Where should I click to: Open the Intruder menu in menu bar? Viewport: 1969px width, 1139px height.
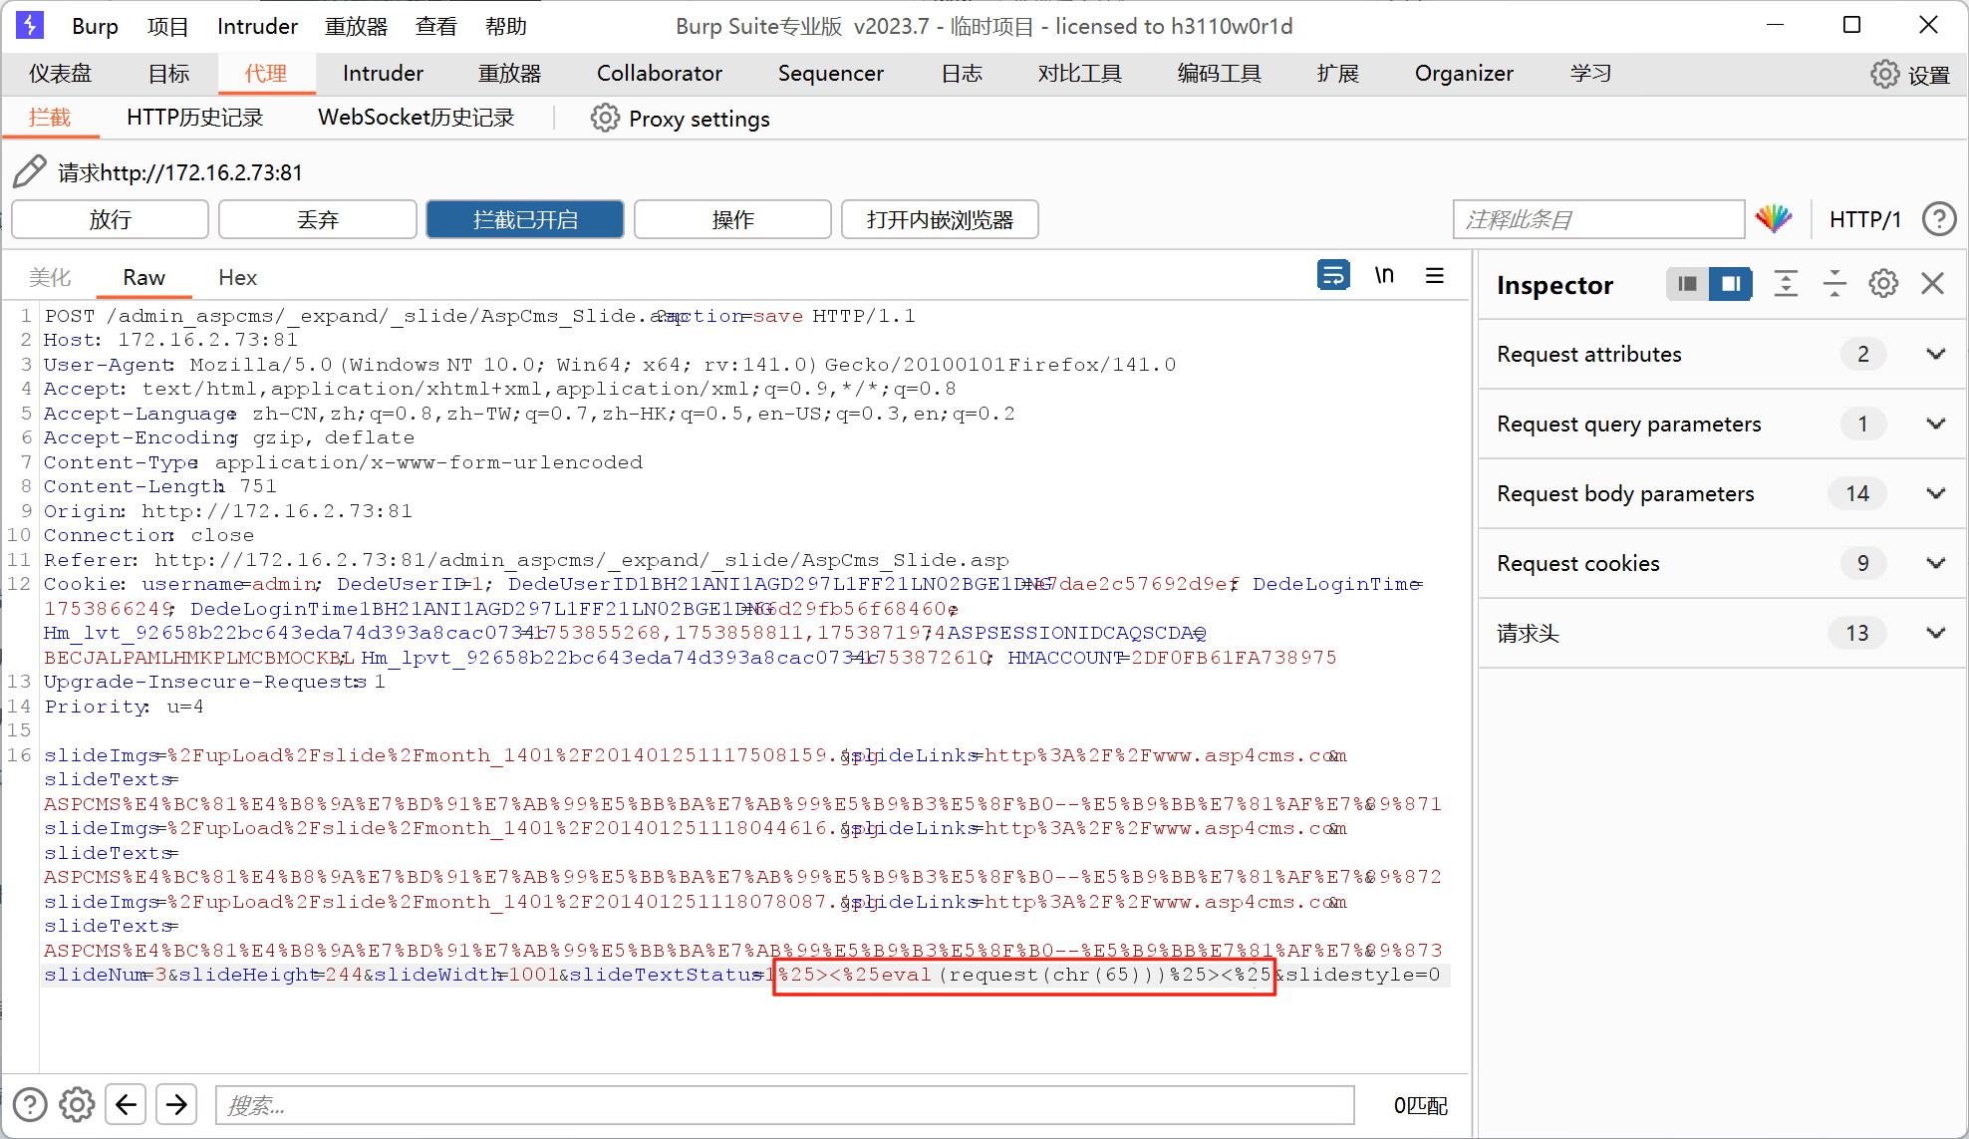click(x=257, y=26)
